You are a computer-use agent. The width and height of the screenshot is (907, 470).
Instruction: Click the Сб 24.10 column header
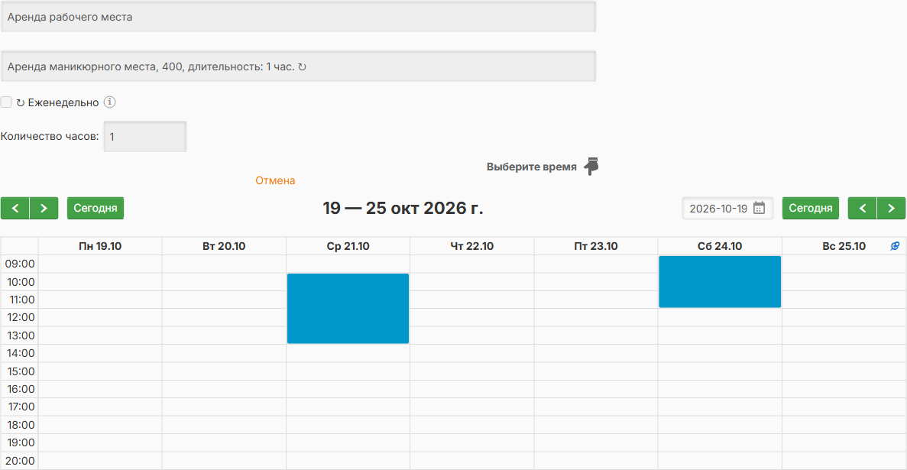click(x=720, y=246)
